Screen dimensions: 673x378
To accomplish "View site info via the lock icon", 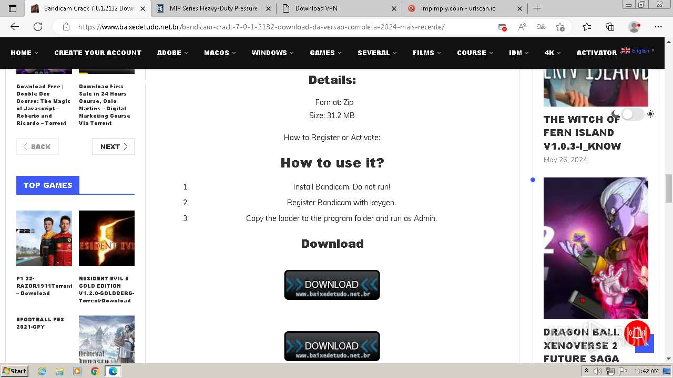I will [66, 27].
